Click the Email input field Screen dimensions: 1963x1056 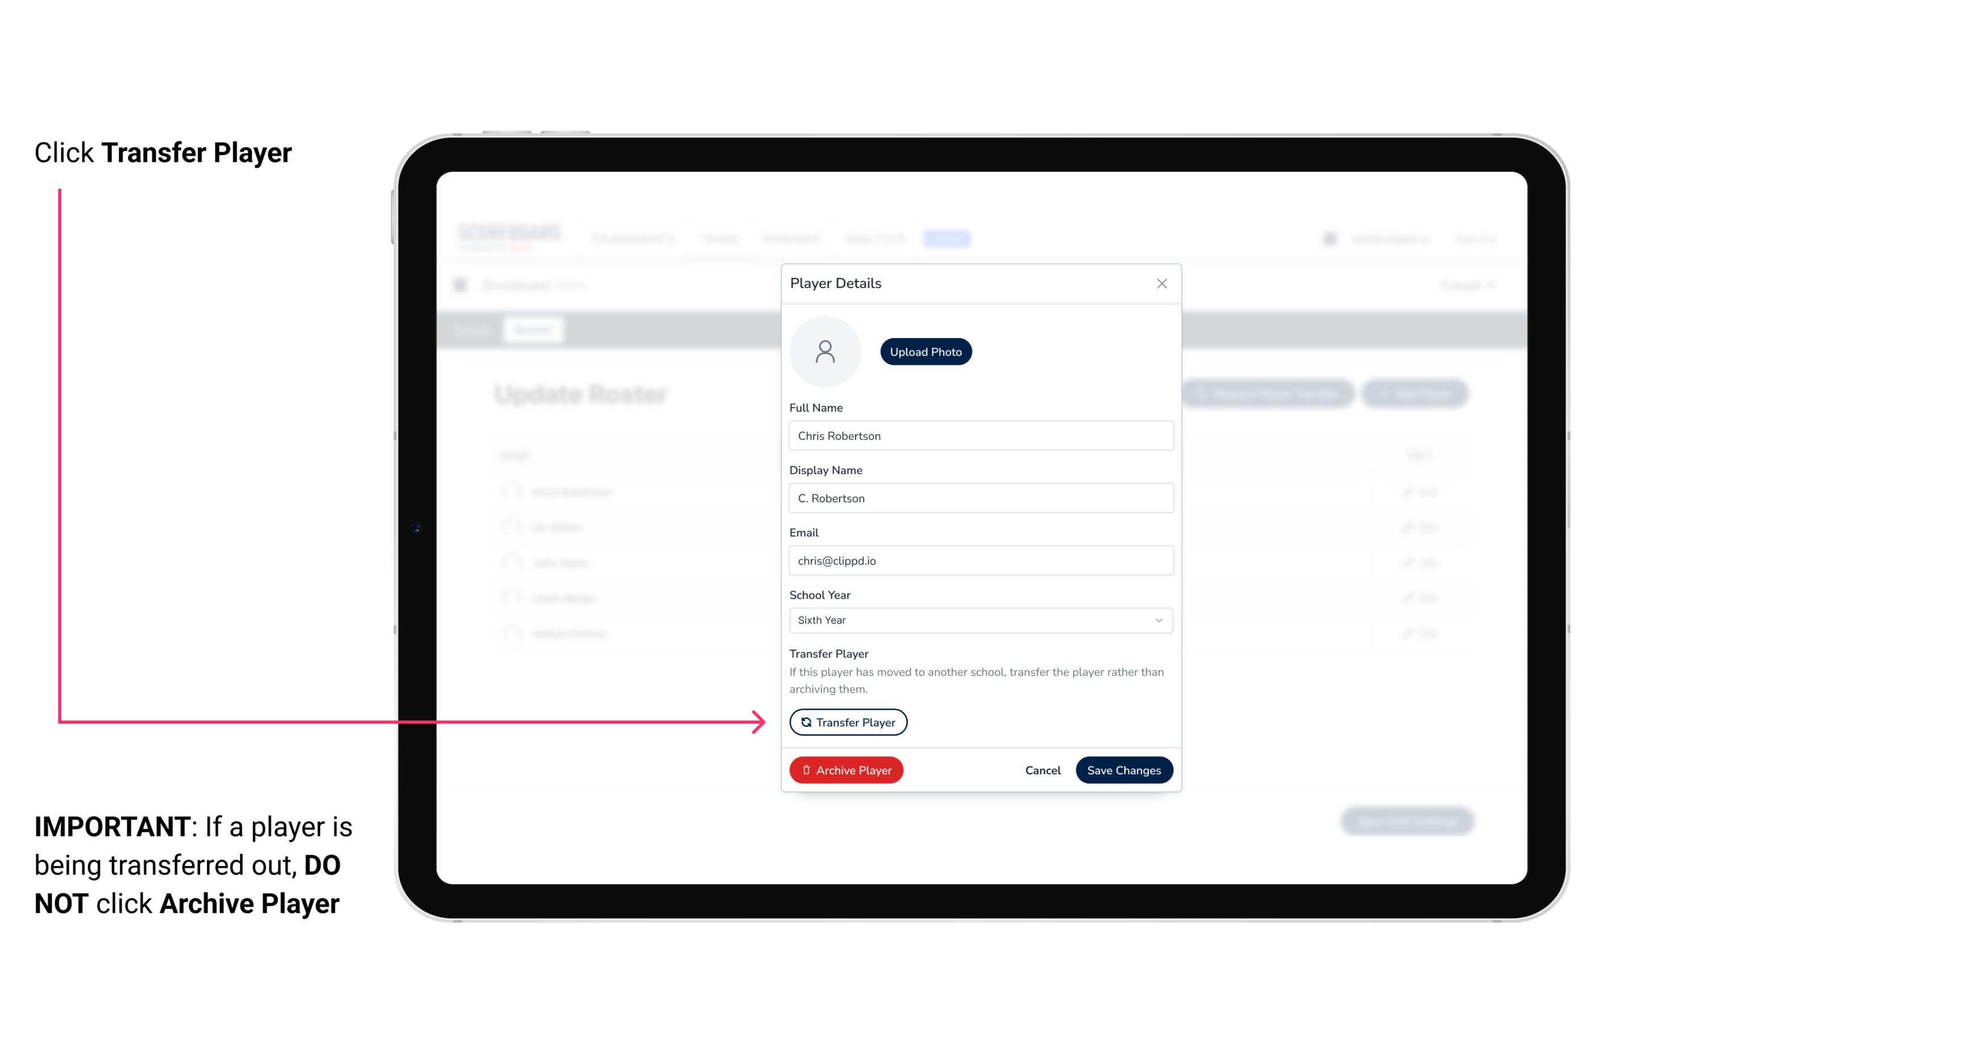click(x=980, y=559)
